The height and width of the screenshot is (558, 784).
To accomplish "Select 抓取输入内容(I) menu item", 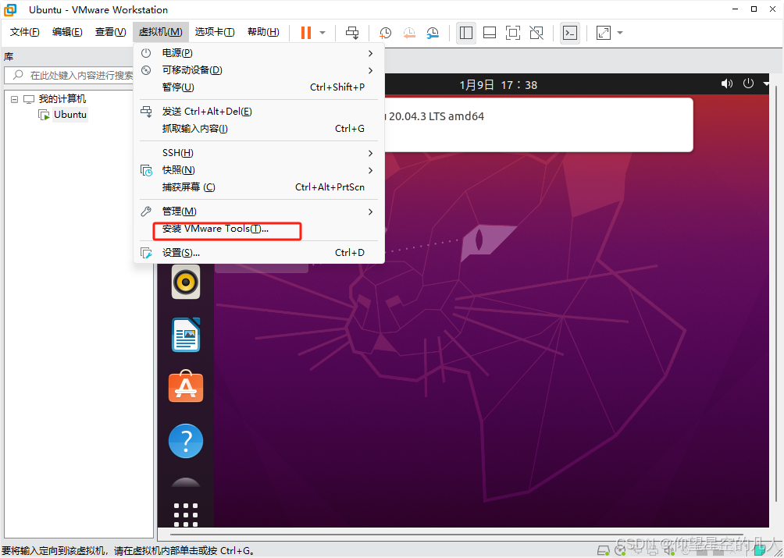I will tap(258, 129).
